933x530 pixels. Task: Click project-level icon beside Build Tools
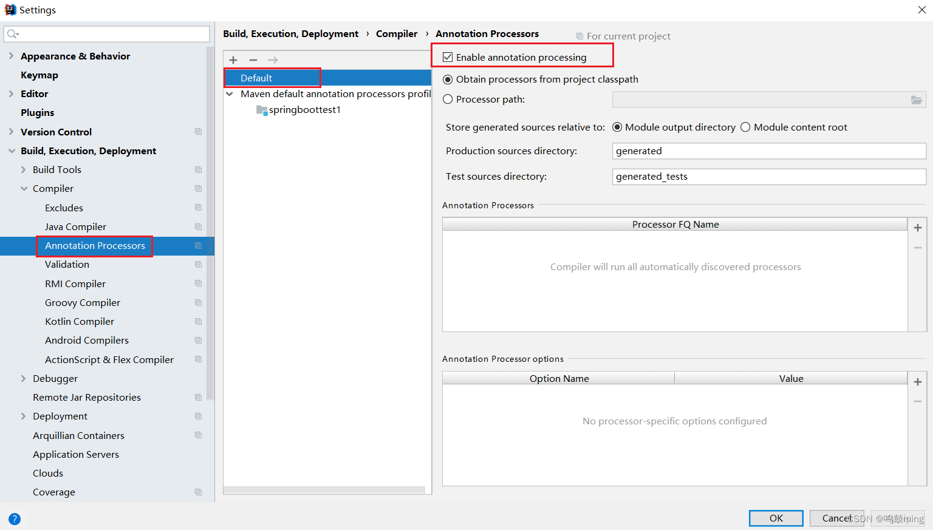click(x=198, y=170)
